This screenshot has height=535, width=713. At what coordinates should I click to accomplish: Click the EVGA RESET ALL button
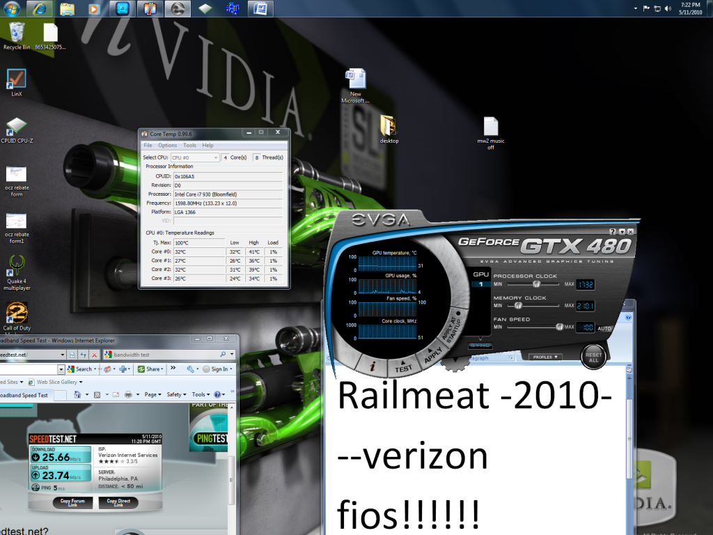point(593,357)
